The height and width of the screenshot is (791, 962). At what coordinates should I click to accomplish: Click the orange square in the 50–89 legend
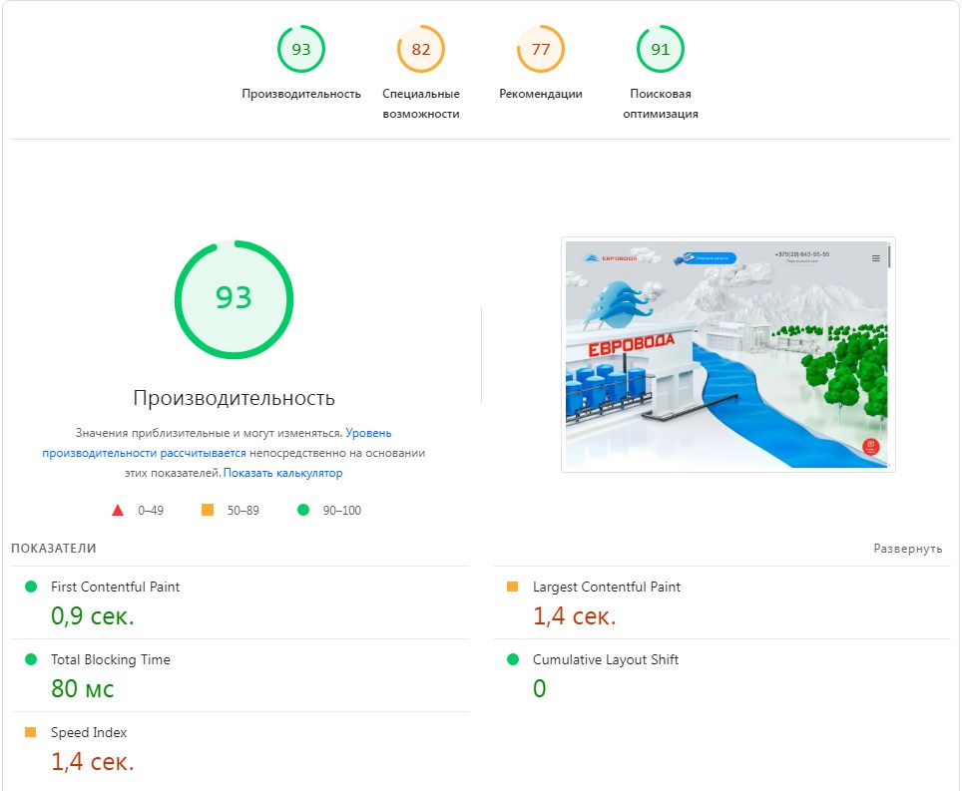point(209,510)
